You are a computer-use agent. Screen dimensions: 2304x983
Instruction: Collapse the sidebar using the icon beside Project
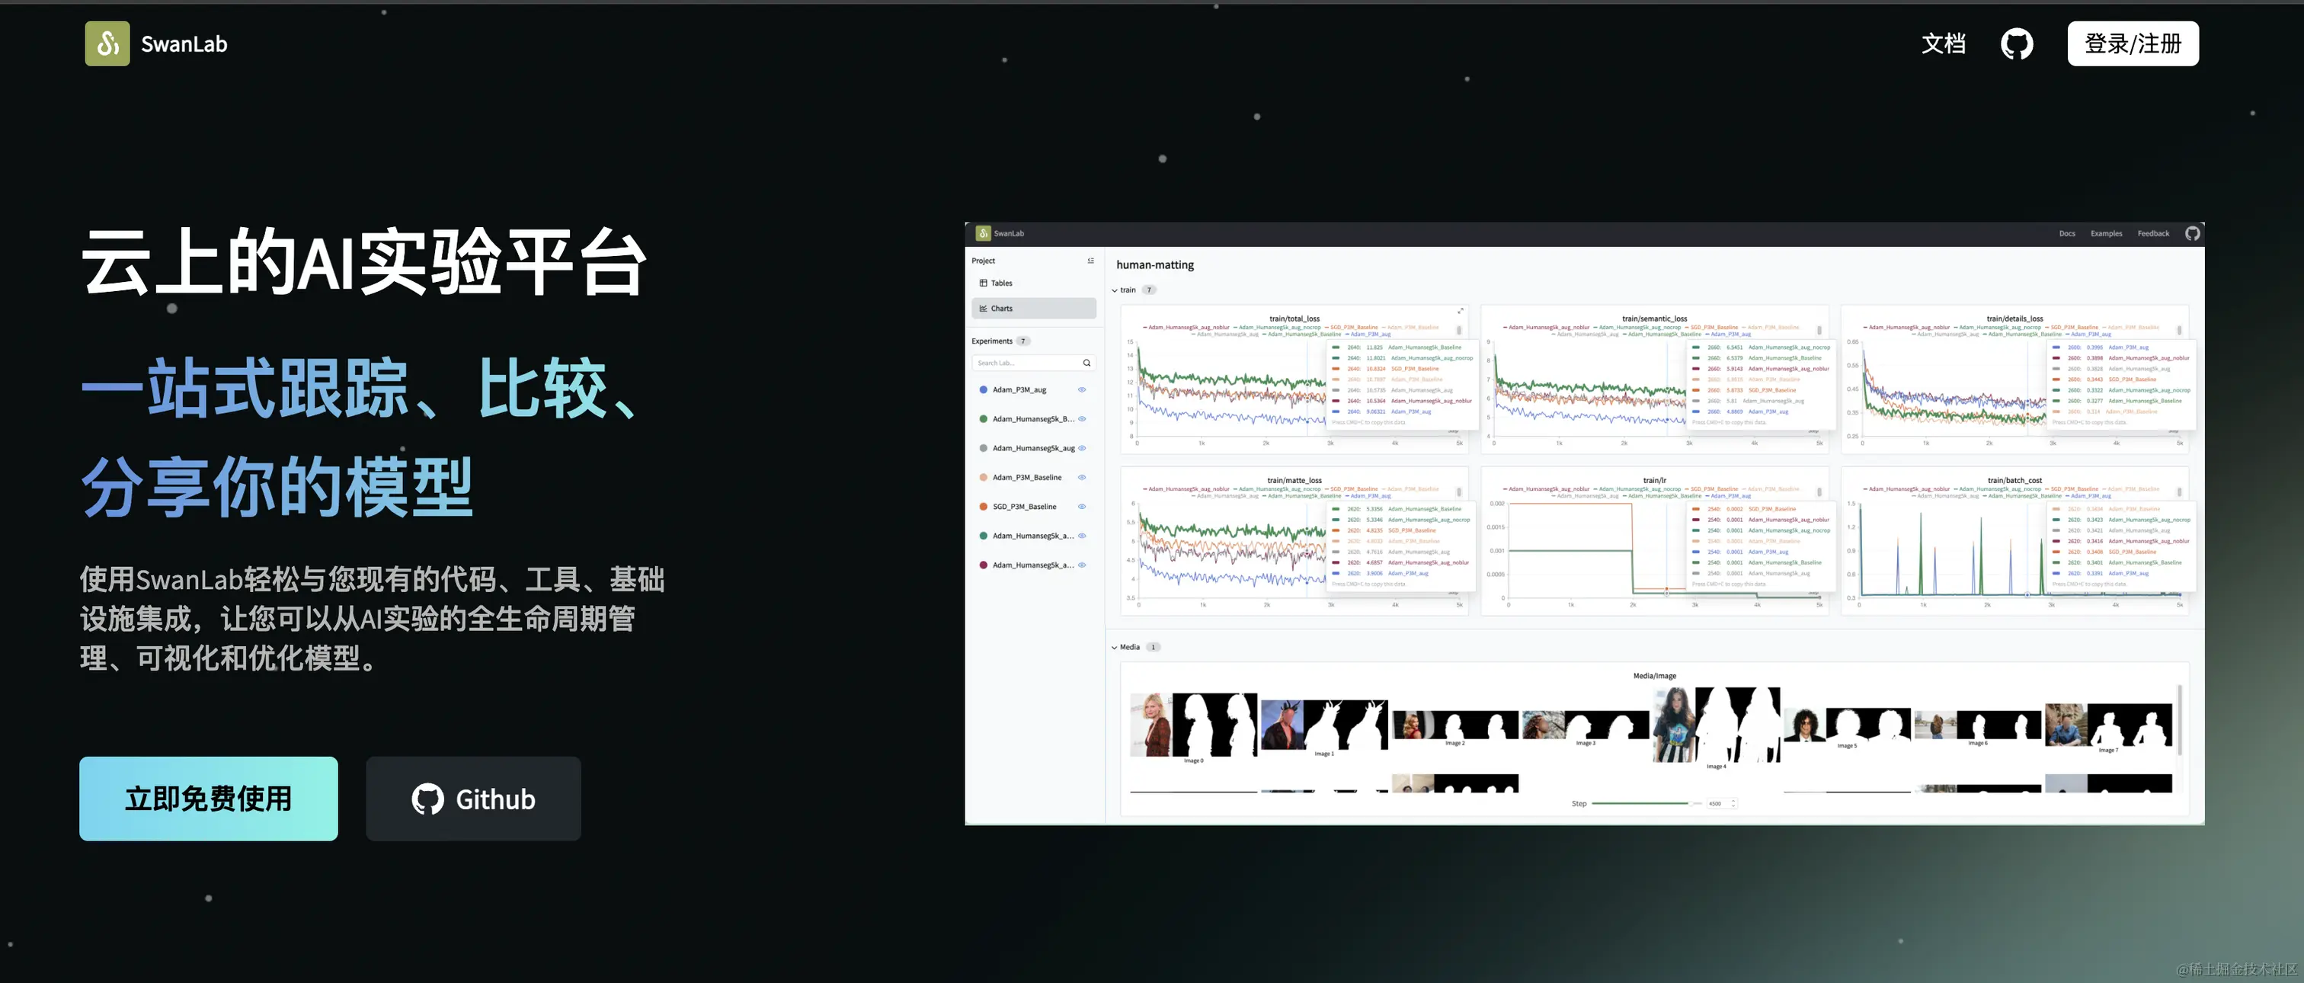(1091, 261)
